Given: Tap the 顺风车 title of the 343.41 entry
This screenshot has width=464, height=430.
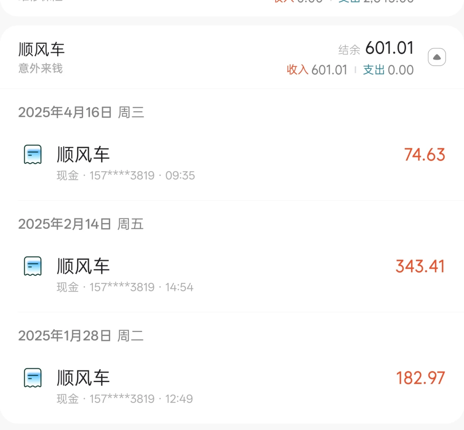Looking at the screenshot, I should click(83, 266).
